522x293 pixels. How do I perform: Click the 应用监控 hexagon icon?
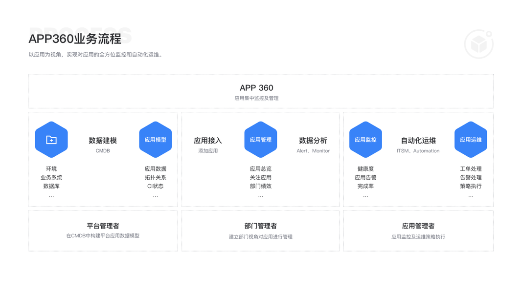365,140
